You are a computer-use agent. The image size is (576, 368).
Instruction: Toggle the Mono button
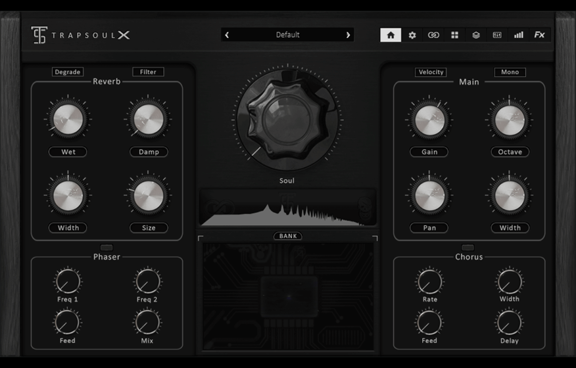(510, 72)
